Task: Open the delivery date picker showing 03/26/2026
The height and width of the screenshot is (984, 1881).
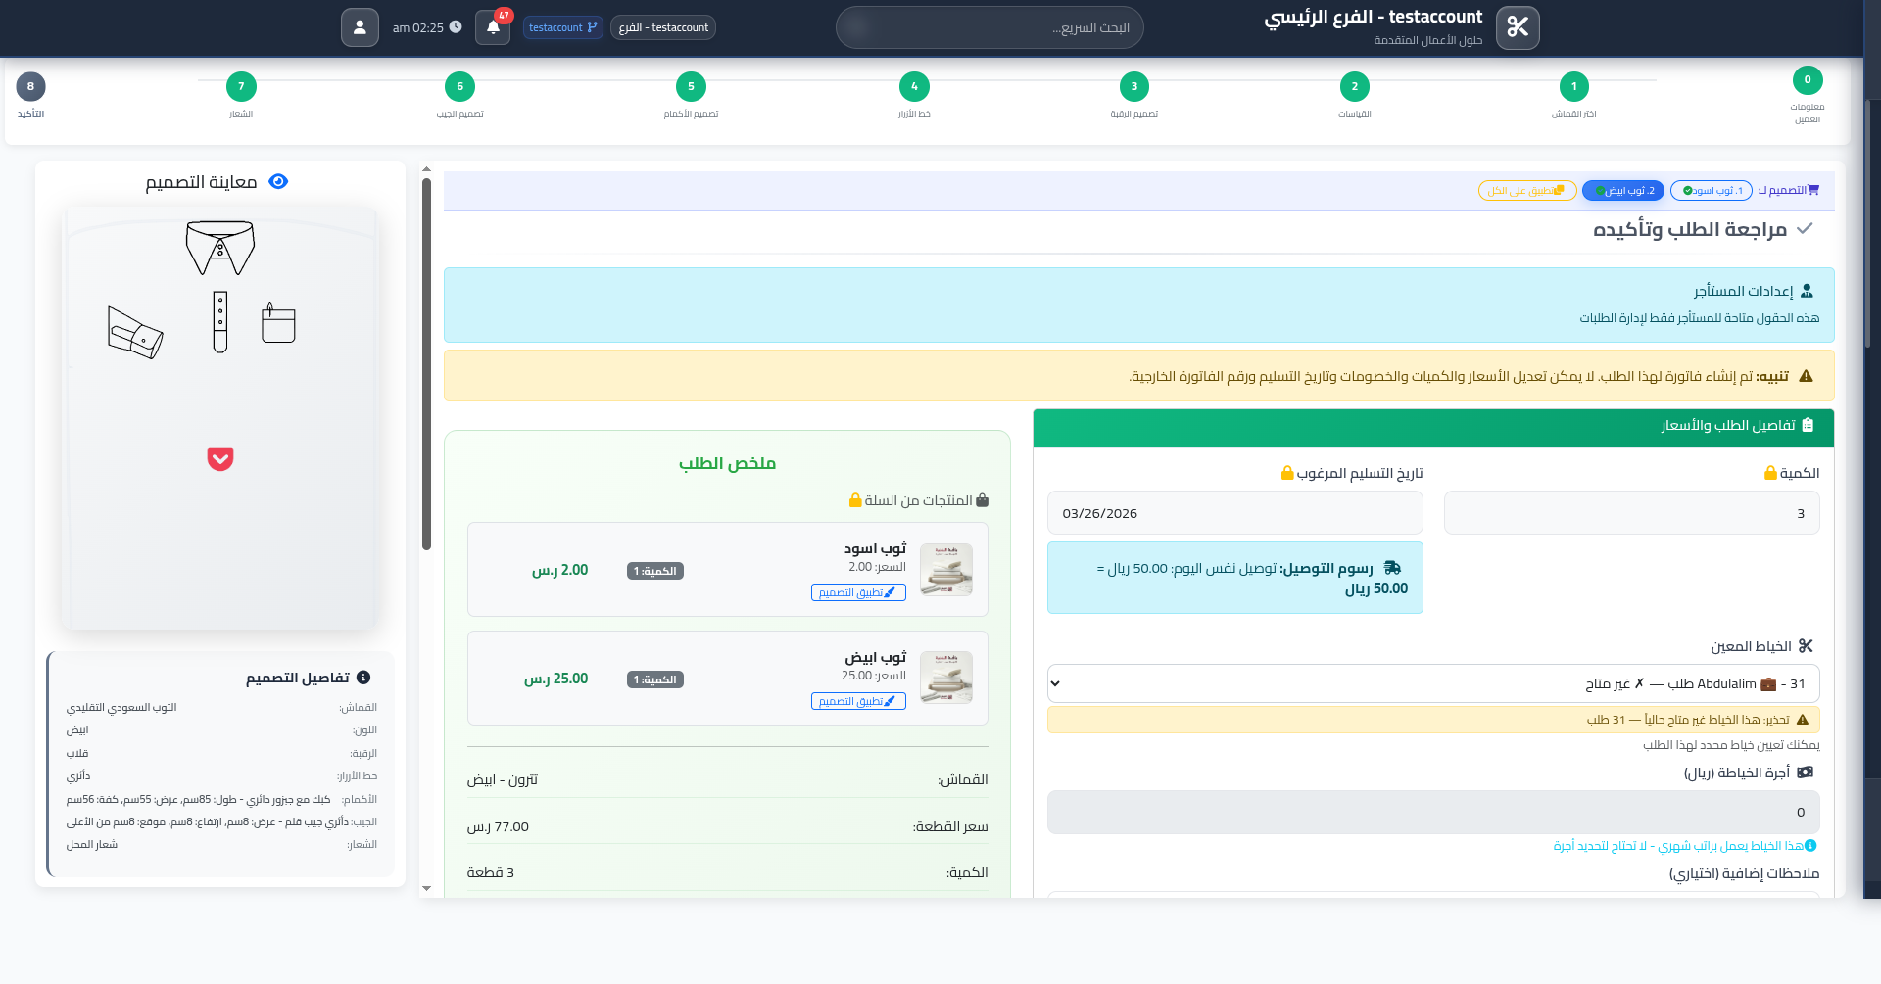Action: coord(1234,512)
